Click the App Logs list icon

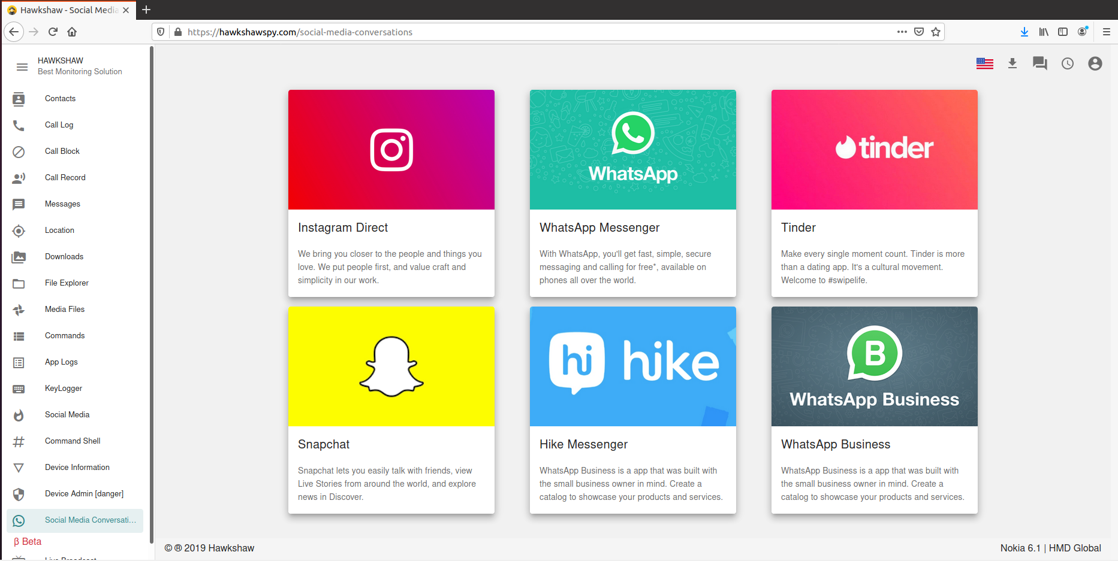click(x=19, y=362)
